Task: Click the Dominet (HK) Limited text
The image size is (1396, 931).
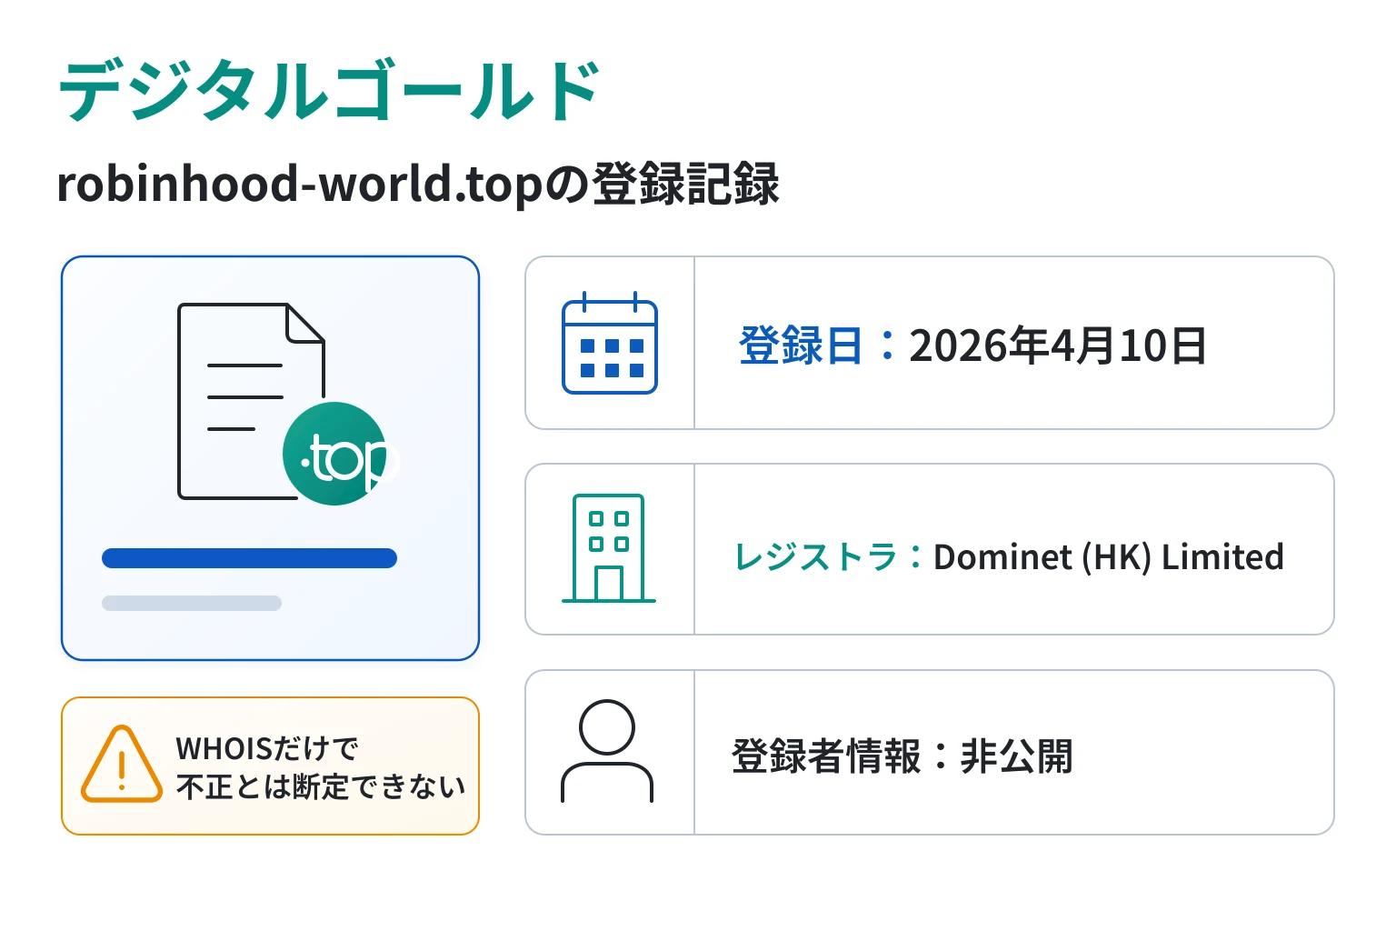Action: pyautogui.click(x=1109, y=556)
